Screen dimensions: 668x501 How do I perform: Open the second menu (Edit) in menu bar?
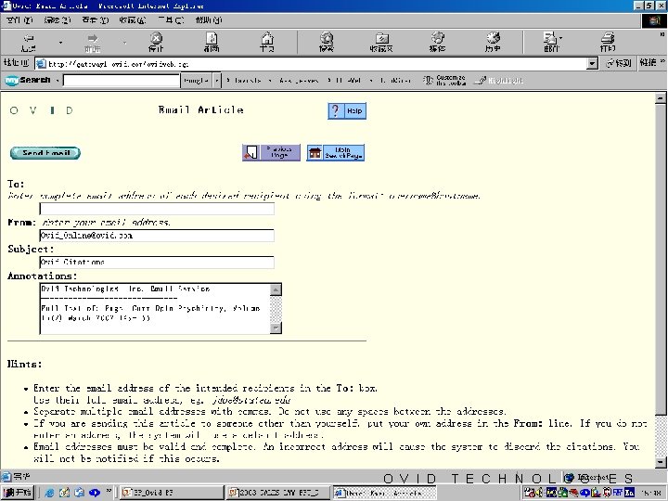[x=58, y=20]
